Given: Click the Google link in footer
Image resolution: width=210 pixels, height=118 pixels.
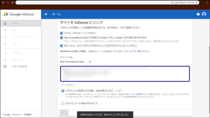Looking at the screenshot, I should coord(7,115).
